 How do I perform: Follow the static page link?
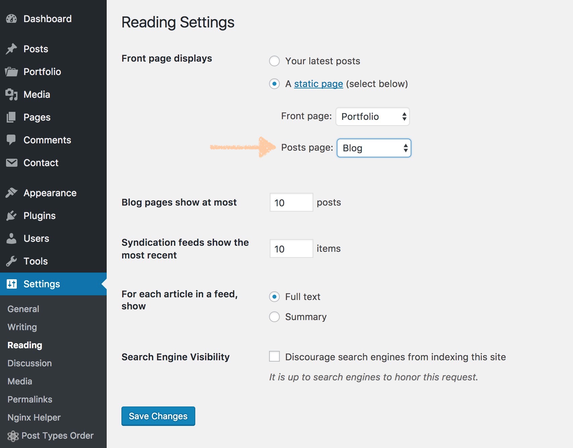point(318,84)
